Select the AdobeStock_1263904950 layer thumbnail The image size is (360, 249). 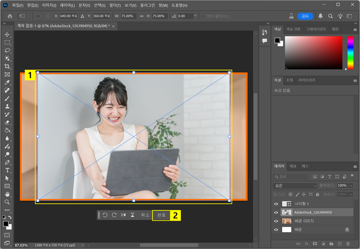pos(286,212)
